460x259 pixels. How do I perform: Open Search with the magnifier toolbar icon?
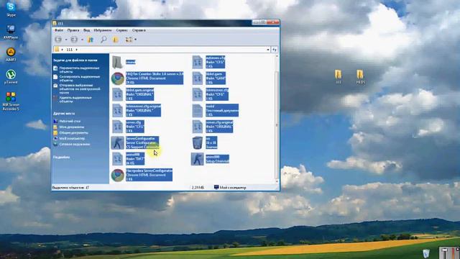[x=103, y=40]
